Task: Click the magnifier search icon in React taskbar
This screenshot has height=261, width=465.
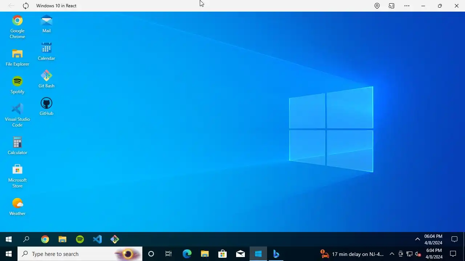Action: pos(26,239)
